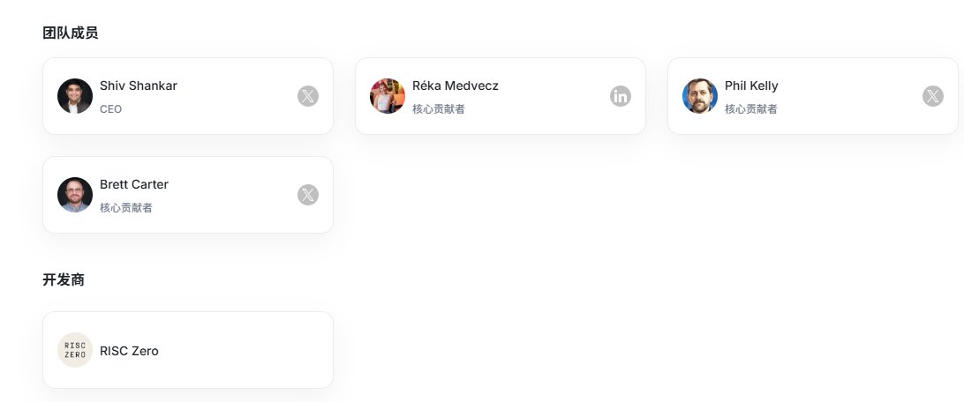This screenshot has height=402, width=964.
Task: Click the Shiv Shankar name
Action: tap(139, 86)
